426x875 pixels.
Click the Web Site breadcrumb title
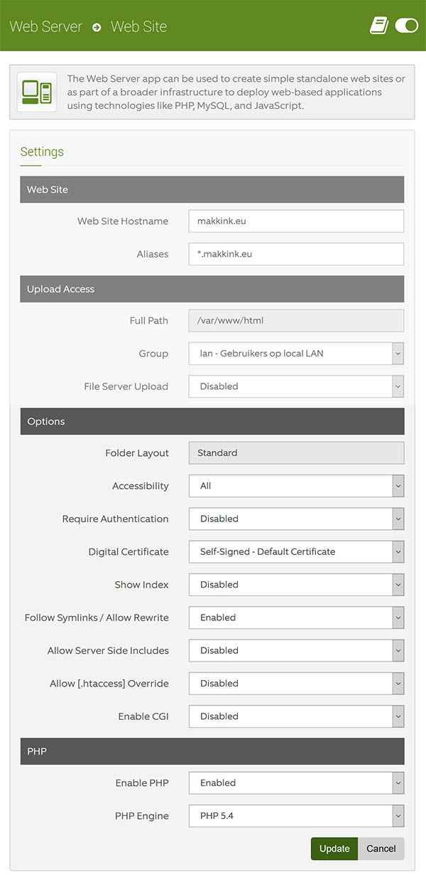[x=139, y=26]
